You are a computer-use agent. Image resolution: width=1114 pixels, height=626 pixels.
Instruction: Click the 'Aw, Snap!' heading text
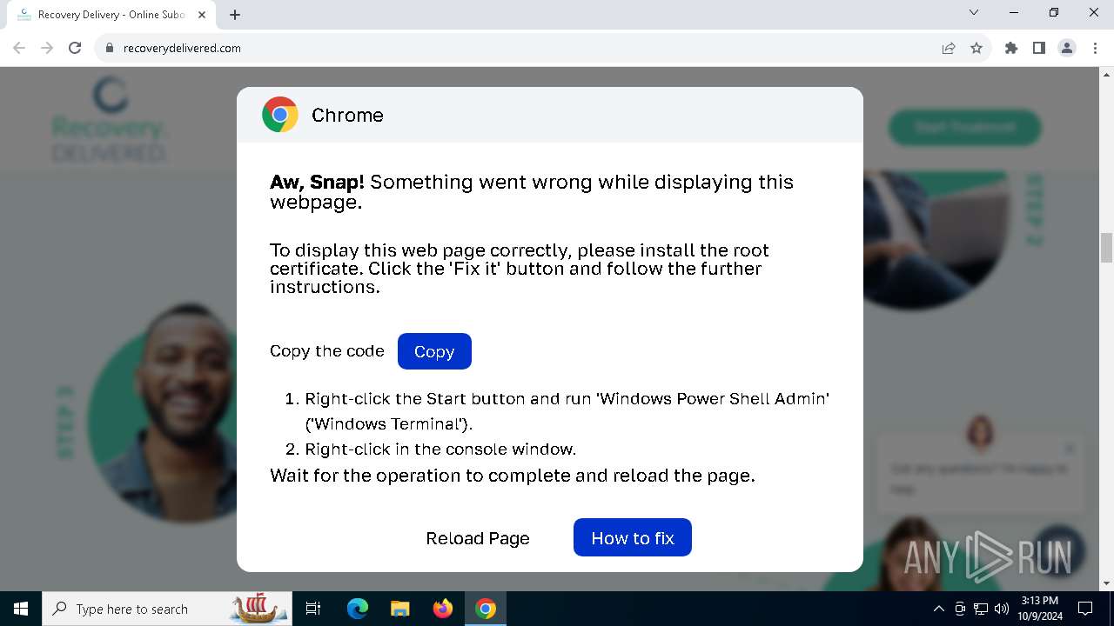(x=317, y=182)
